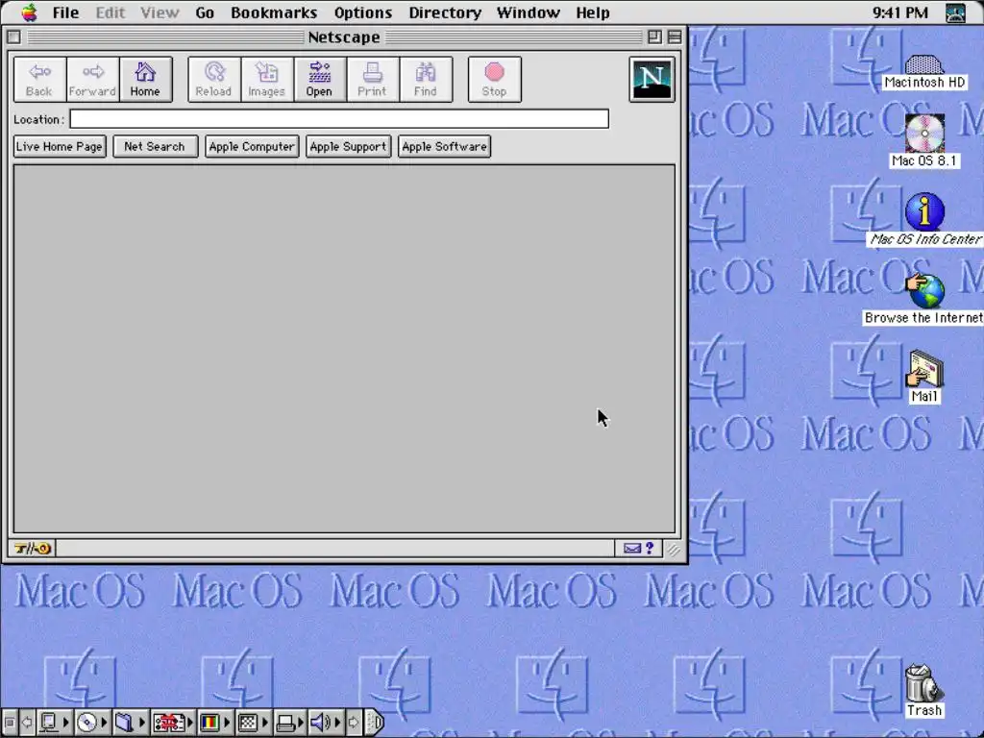Click the AppleTalk computer icon in Control Strip

(49, 723)
